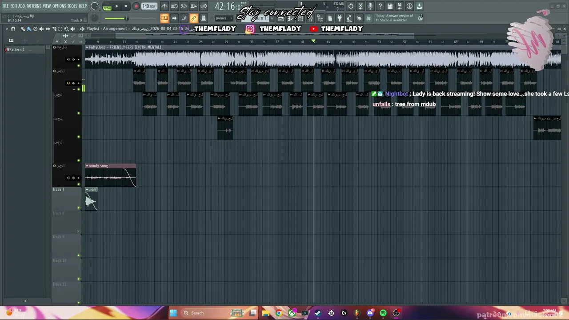Click the Windows Start button

click(x=173, y=313)
